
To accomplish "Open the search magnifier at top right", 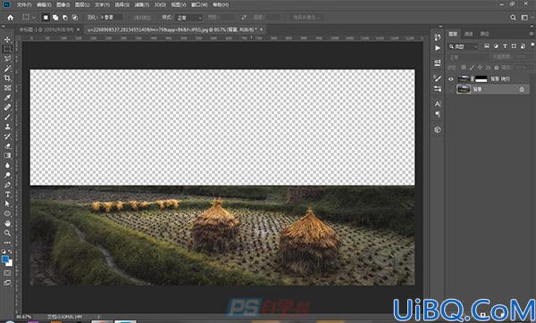I will coord(513,18).
